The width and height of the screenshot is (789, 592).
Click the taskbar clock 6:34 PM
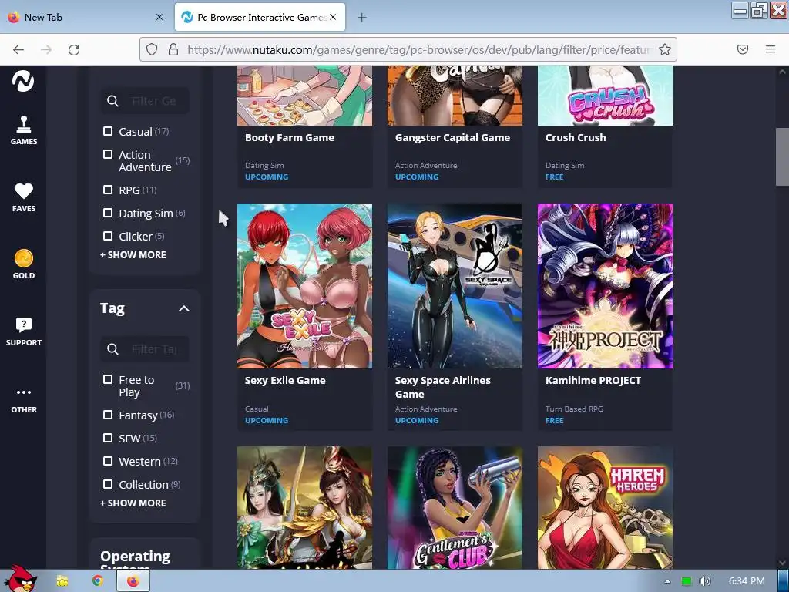coord(747,581)
